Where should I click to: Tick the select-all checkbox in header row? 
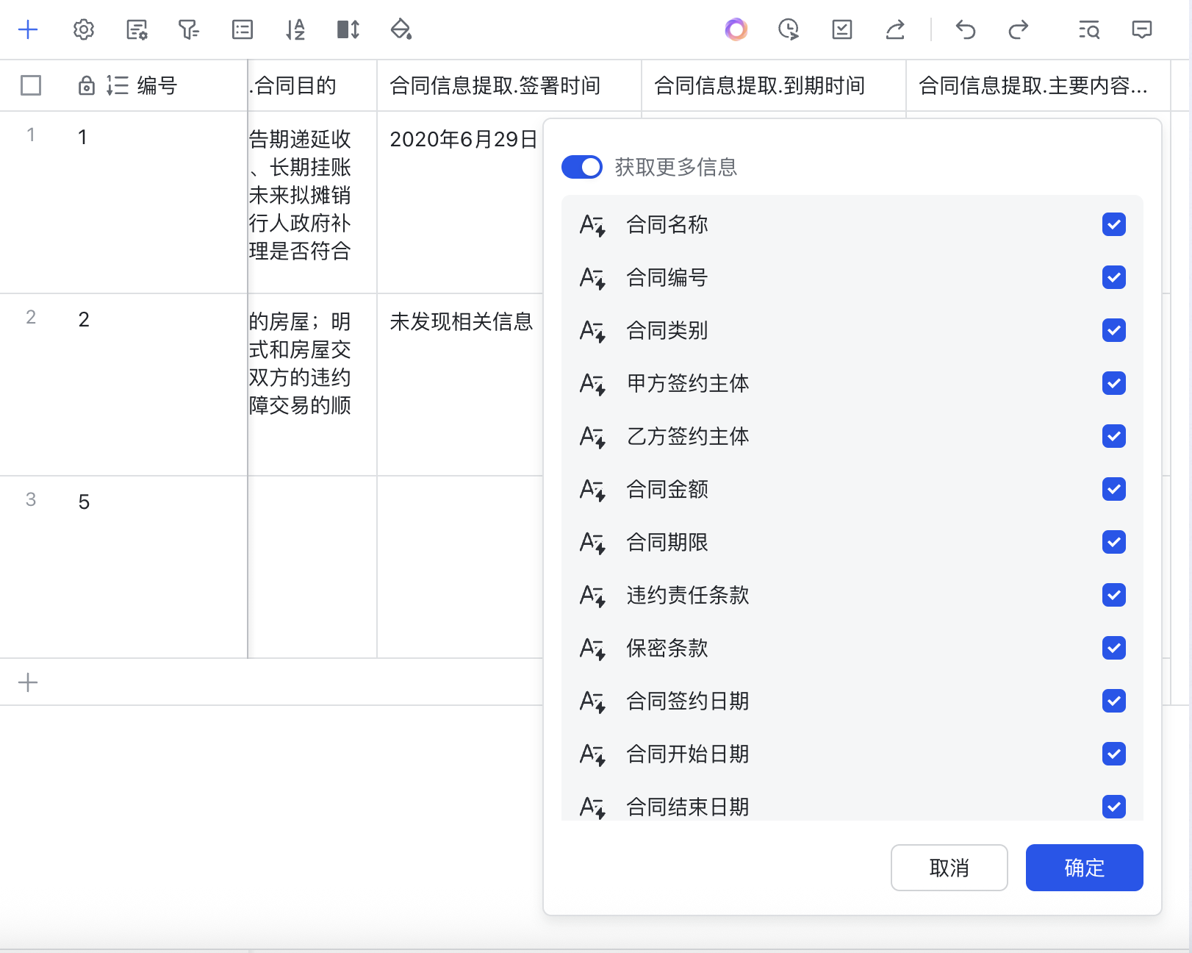coord(31,86)
